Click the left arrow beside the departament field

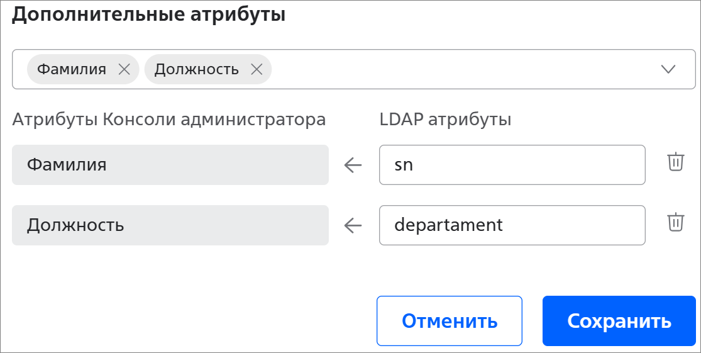click(x=353, y=225)
